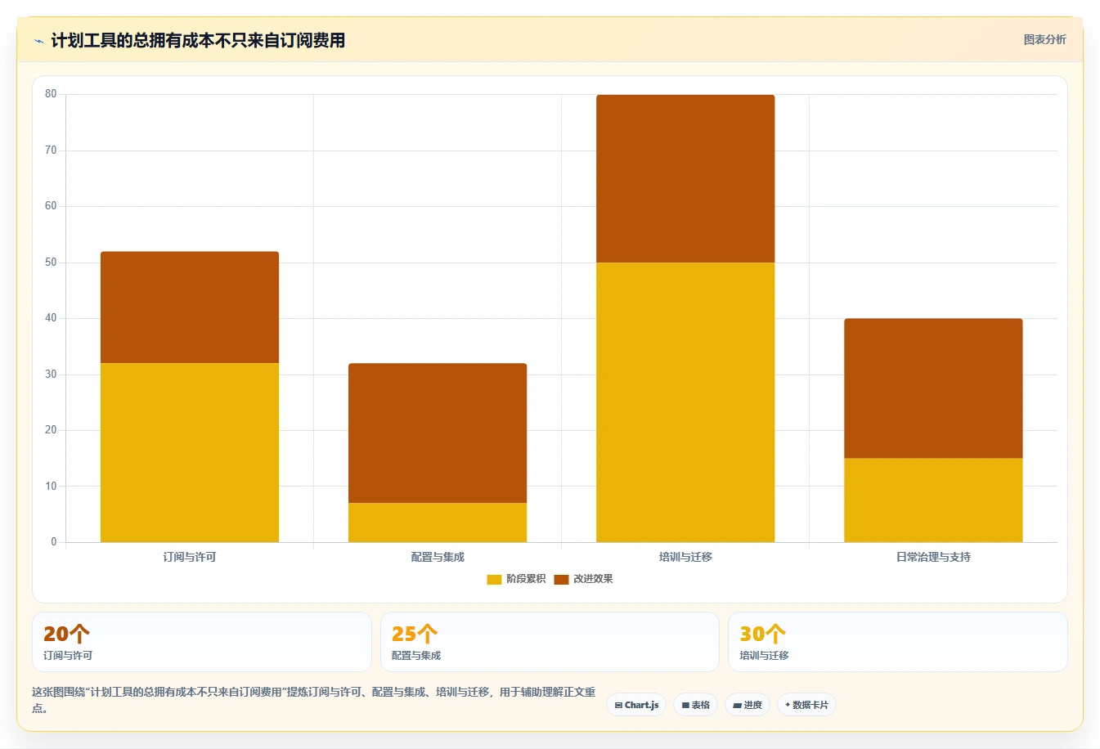Open the 30个 培训与迁移 data card

(x=898, y=642)
